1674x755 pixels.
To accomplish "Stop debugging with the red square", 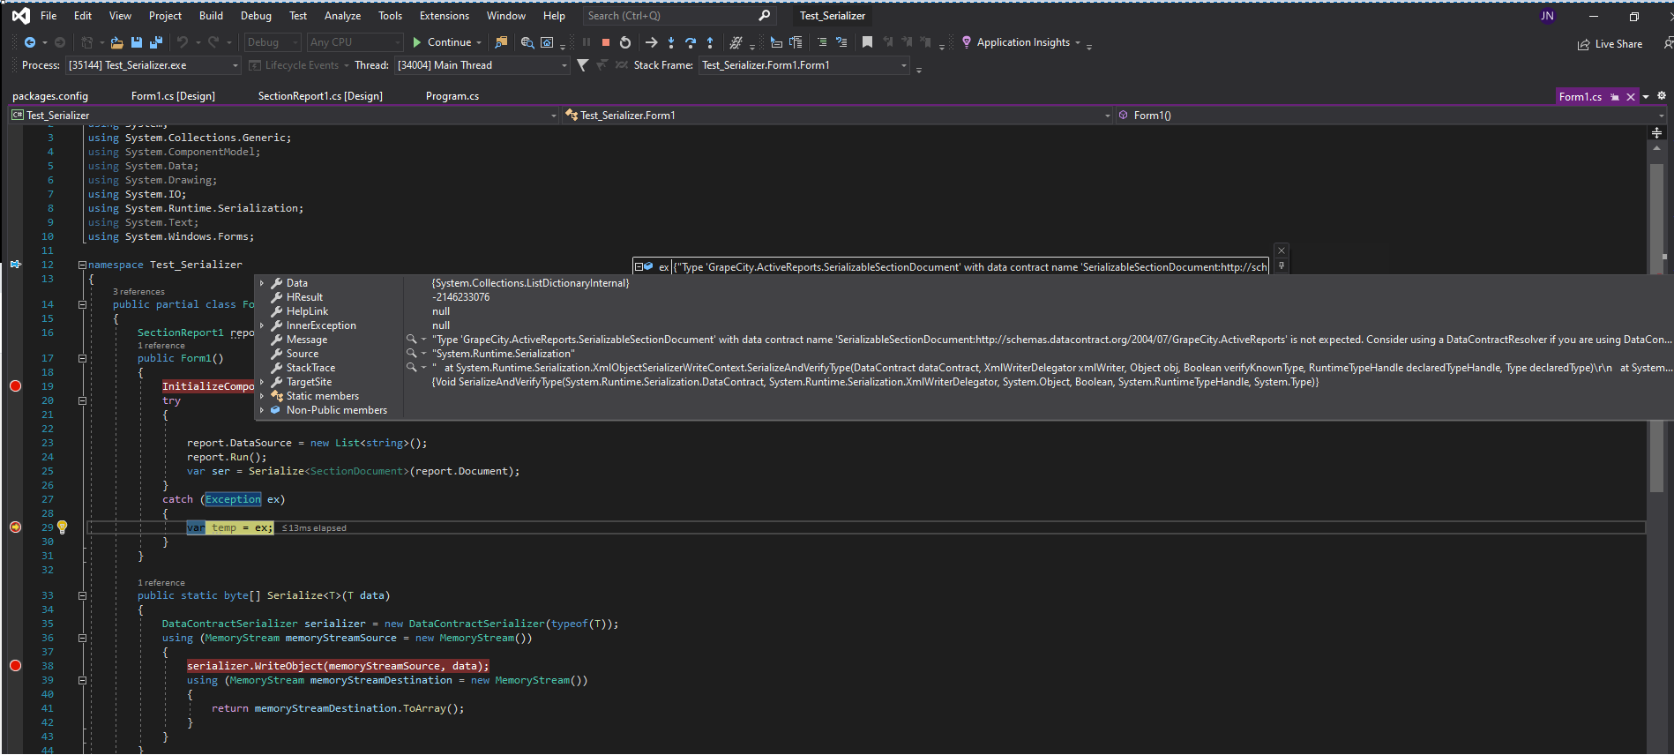I will click(606, 42).
